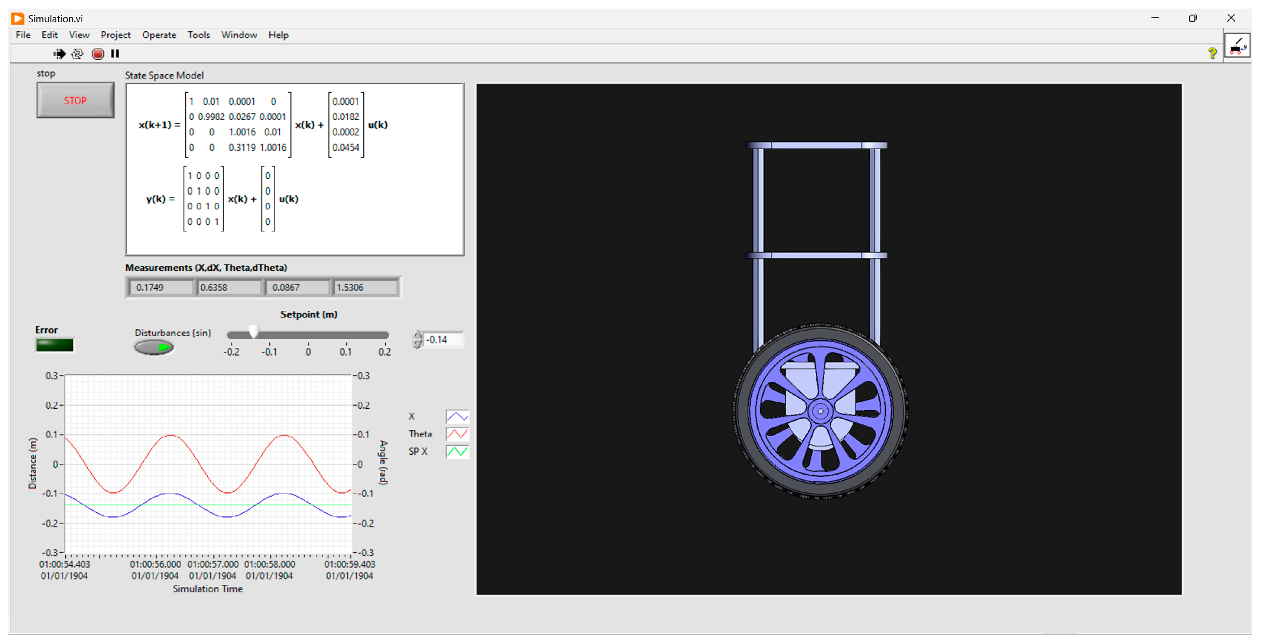Click the setpoint increment up arrow
This screenshot has width=1261, height=643.
click(x=417, y=335)
